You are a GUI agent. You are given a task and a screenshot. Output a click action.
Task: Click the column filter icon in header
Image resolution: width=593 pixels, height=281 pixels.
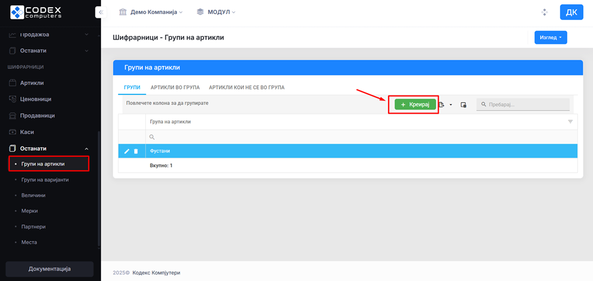(x=570, y=122)
